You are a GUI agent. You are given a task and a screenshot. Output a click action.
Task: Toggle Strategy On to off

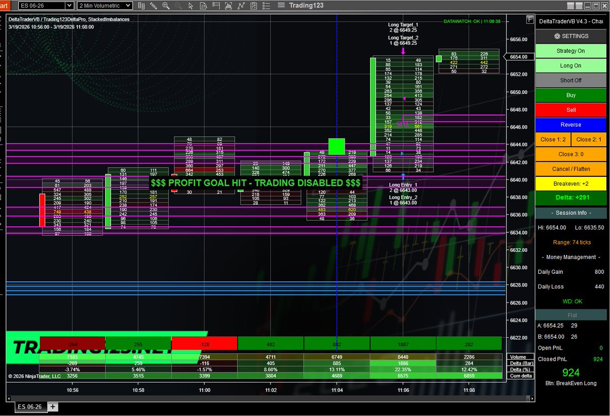pos(571,51)
